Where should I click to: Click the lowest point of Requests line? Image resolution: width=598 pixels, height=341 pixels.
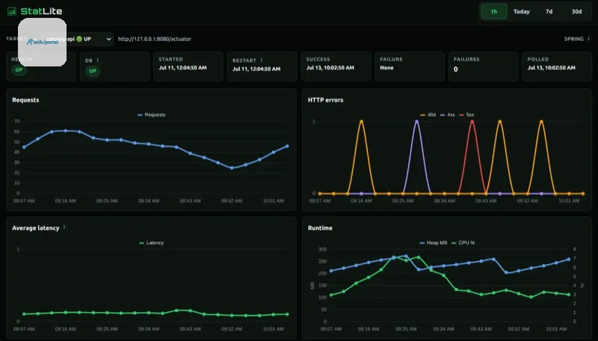click(232, 168)
